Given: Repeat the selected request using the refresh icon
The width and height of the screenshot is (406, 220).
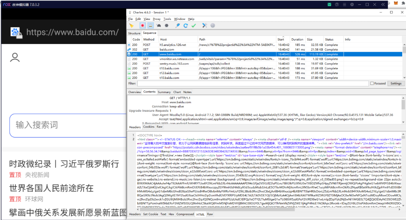Looking at the screenshot, I should click(x=186, y=26).
